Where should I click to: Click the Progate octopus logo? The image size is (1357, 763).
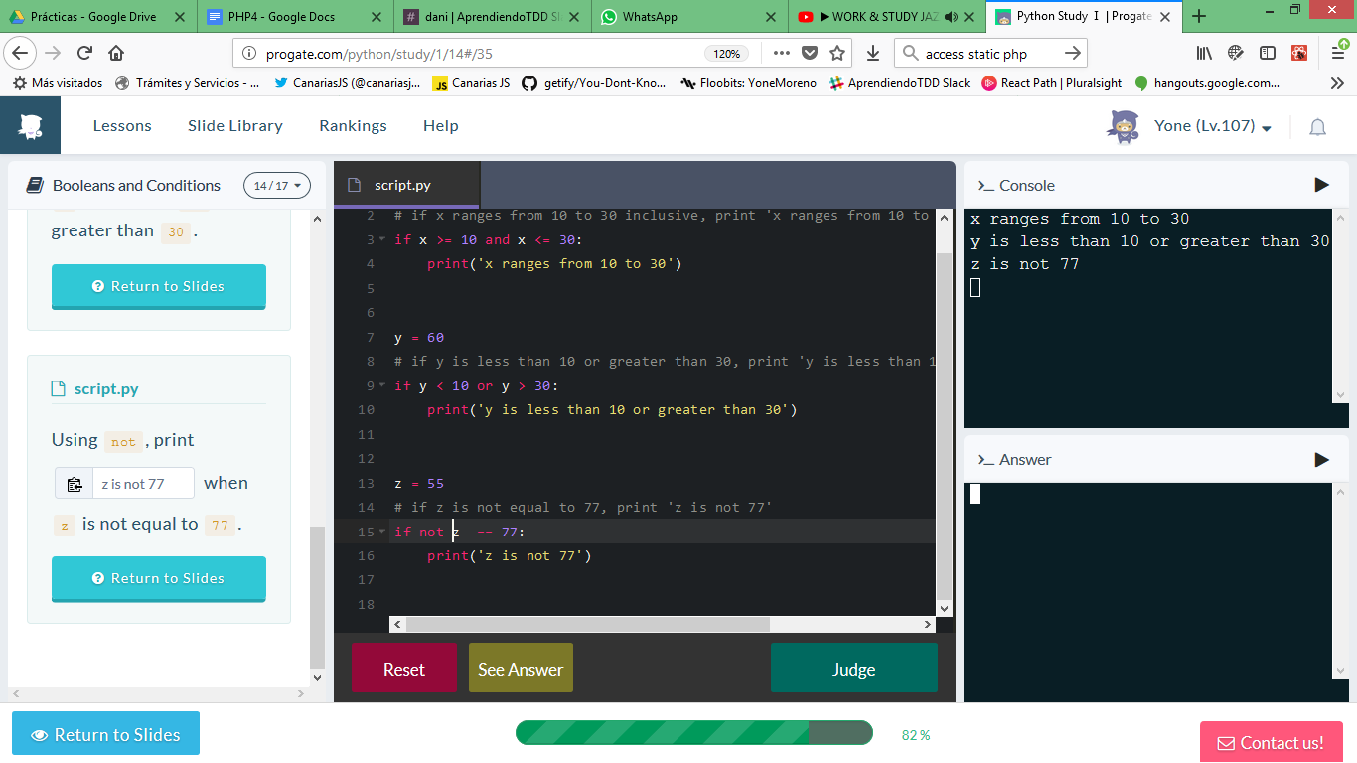30,124
